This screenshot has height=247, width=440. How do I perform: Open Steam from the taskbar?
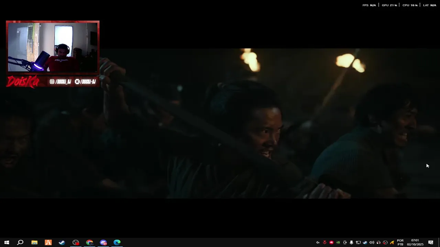tap(62, 243)
